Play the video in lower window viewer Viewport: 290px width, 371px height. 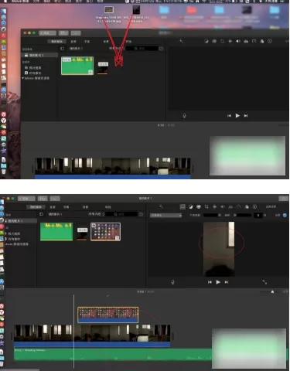[x=218, y=282]
